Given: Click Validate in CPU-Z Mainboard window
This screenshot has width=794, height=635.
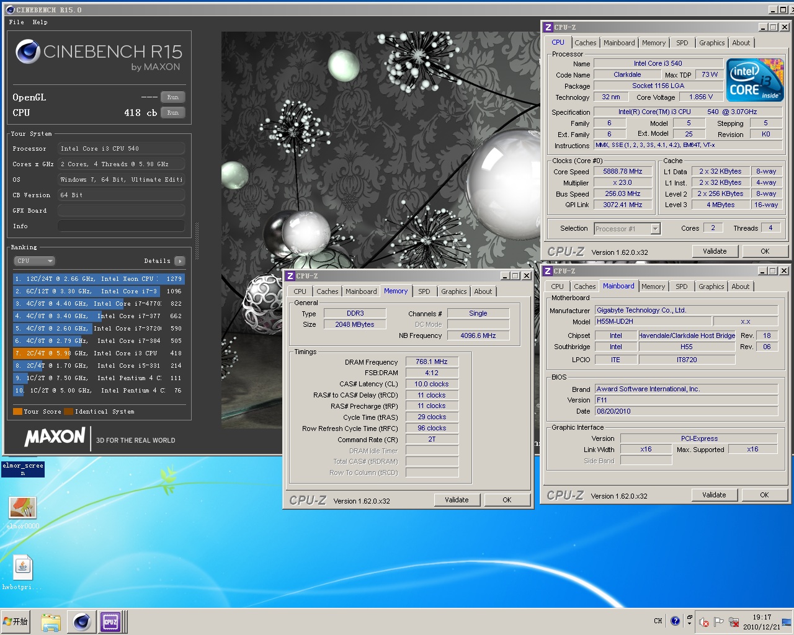Looking at the screenshot, I should click(714, 495).
